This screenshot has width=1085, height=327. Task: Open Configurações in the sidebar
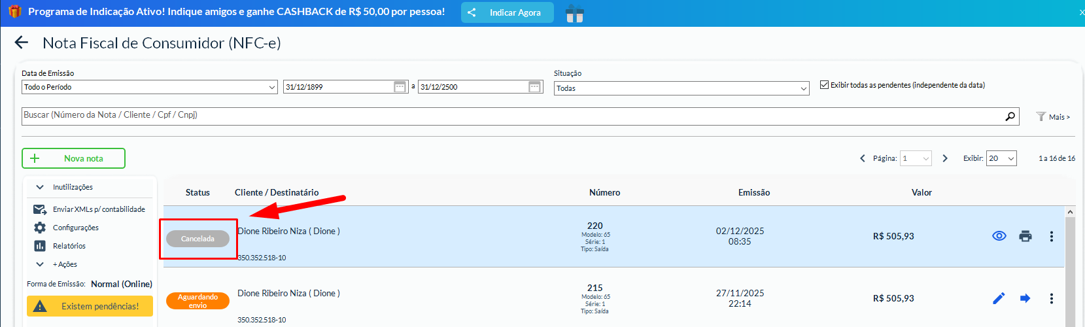[75, 228]
